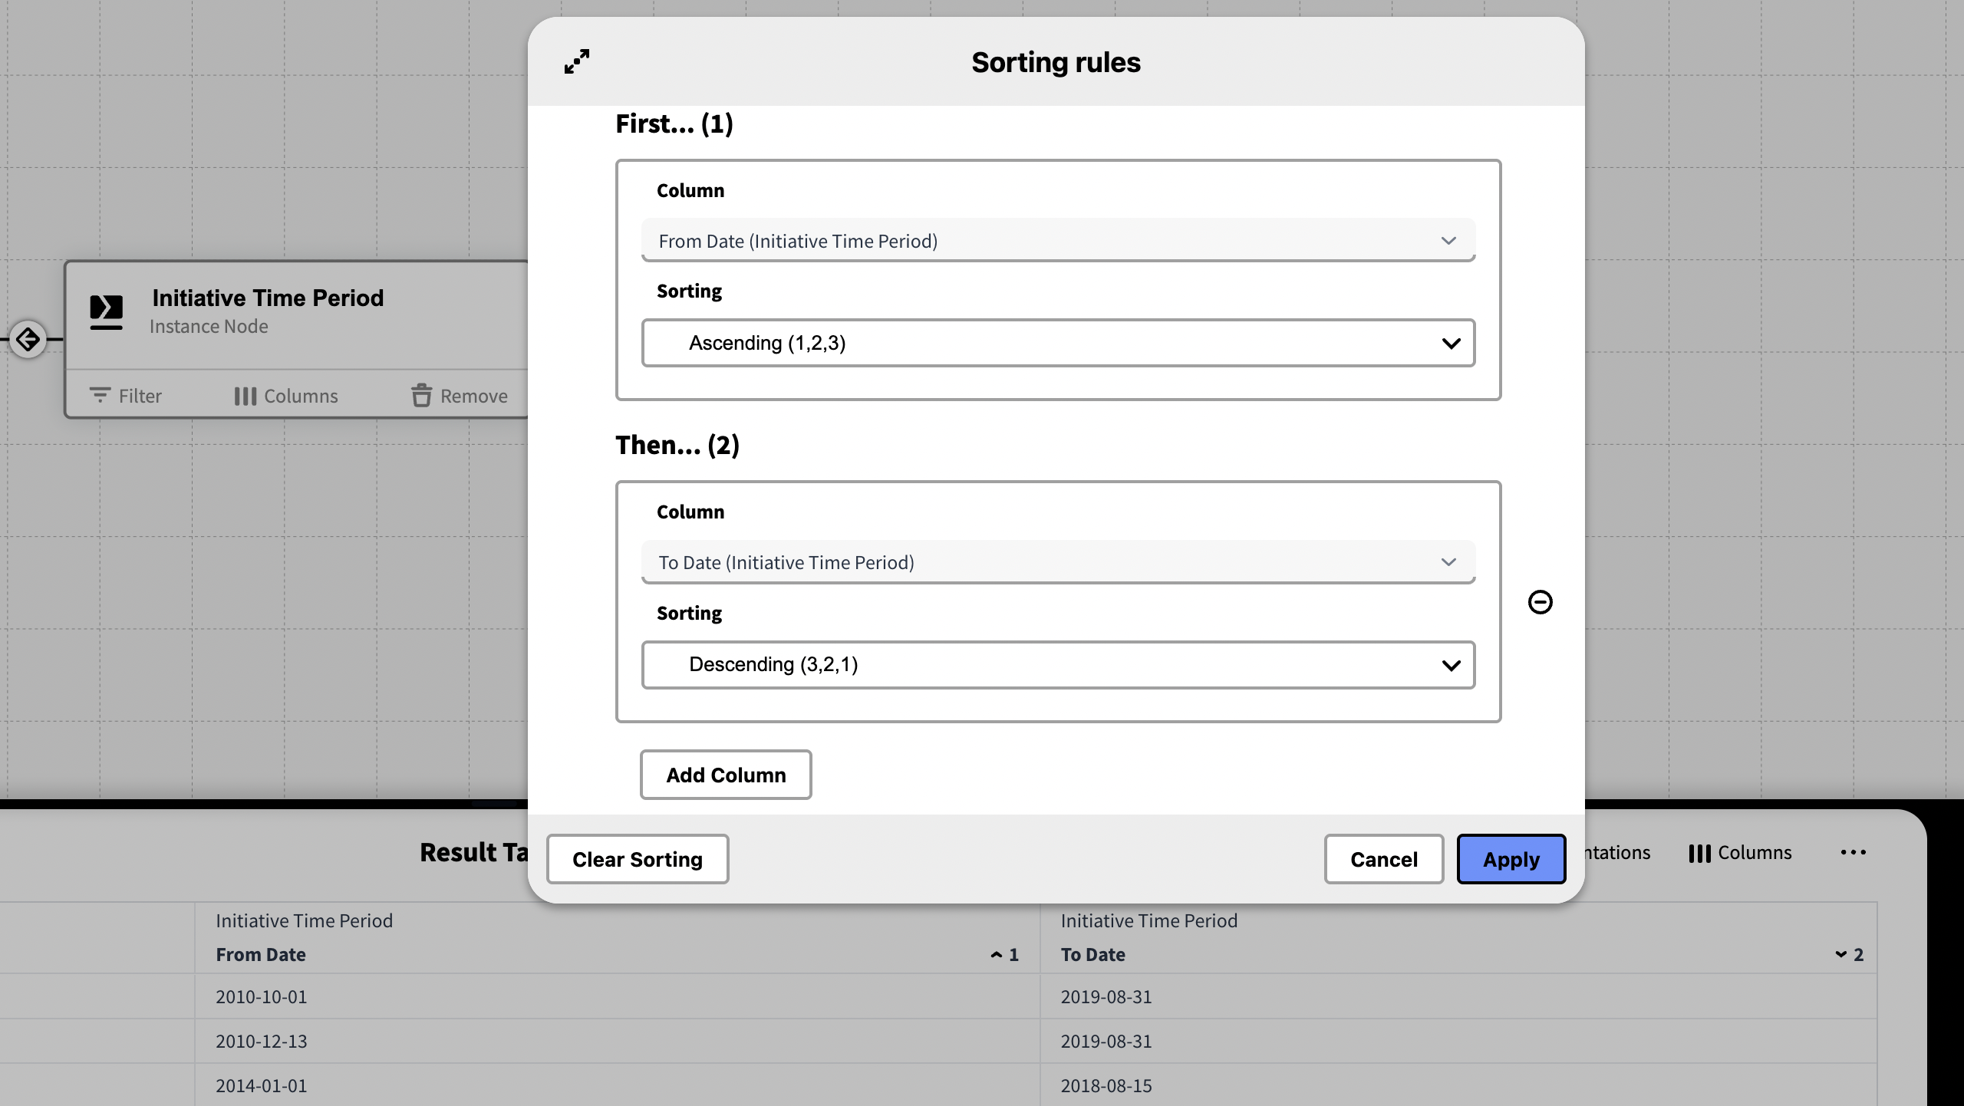Apply the sorting rules
The width and height of the screenshot is (1964, 1106).
coord(1511,859)
